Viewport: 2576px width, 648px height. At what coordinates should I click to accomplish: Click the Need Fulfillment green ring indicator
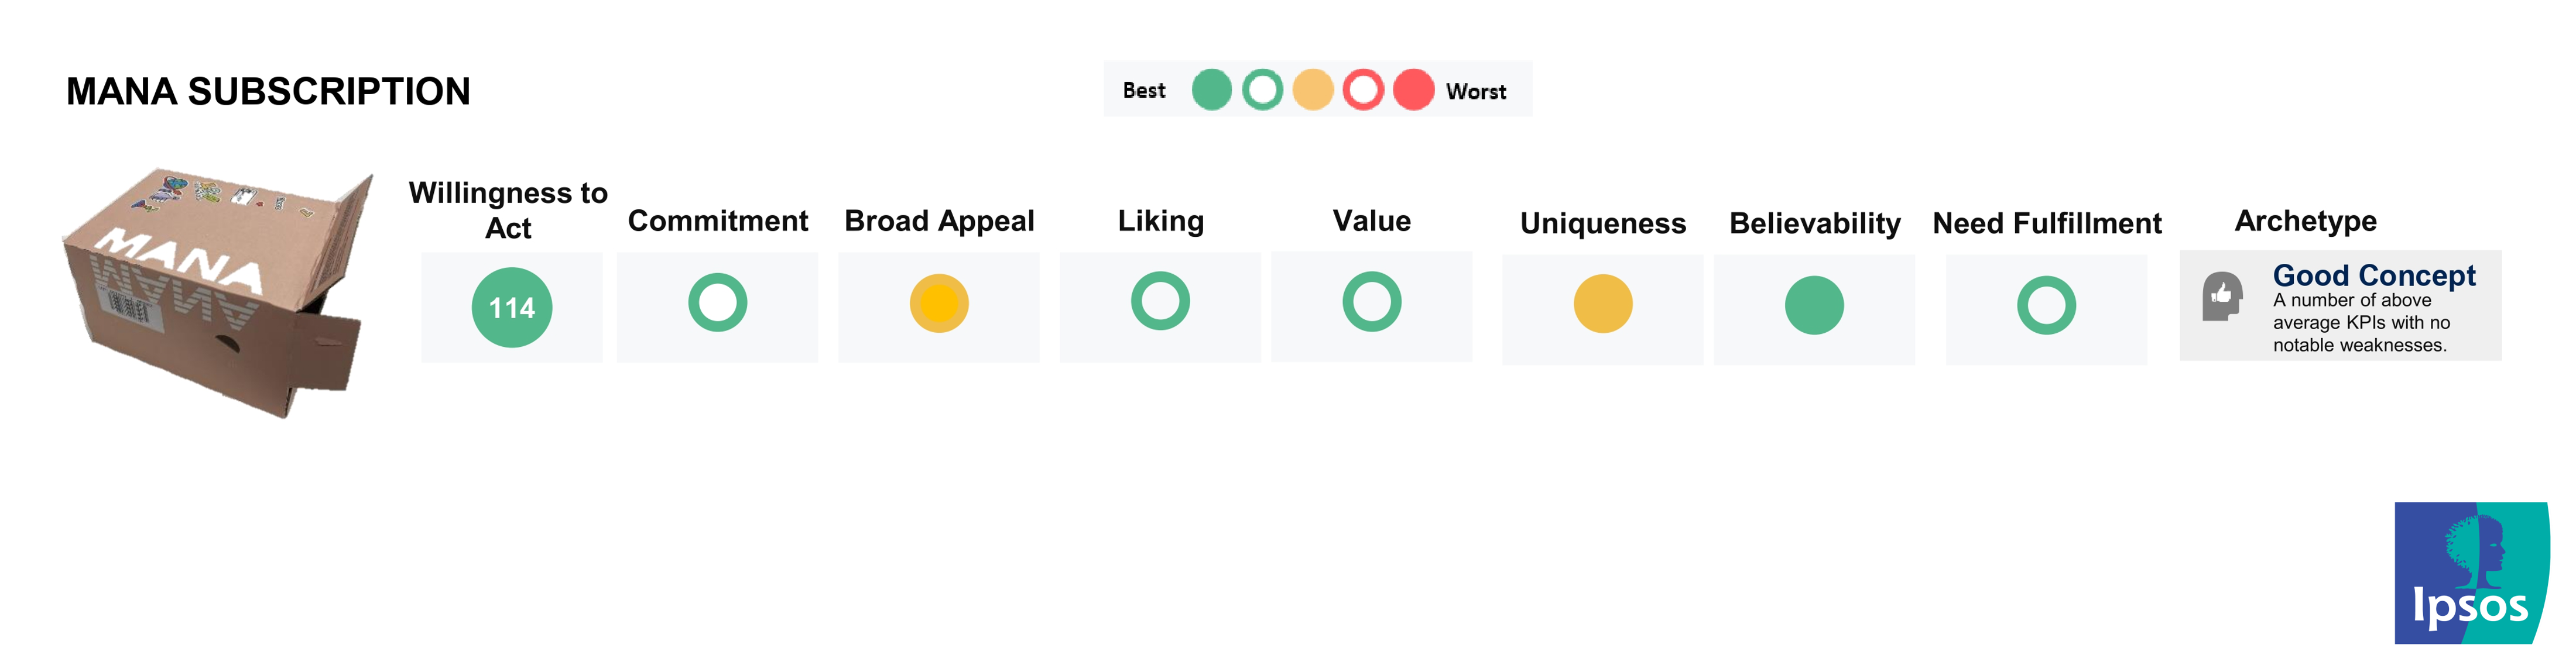pos(2045,305)
